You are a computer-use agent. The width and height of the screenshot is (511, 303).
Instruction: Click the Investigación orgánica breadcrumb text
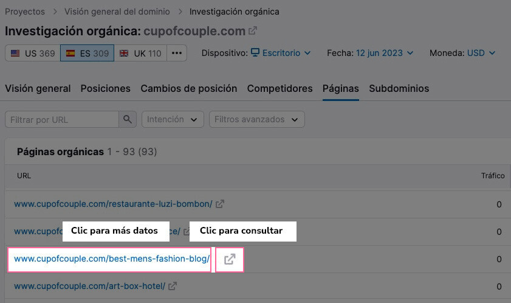(235, 12)
